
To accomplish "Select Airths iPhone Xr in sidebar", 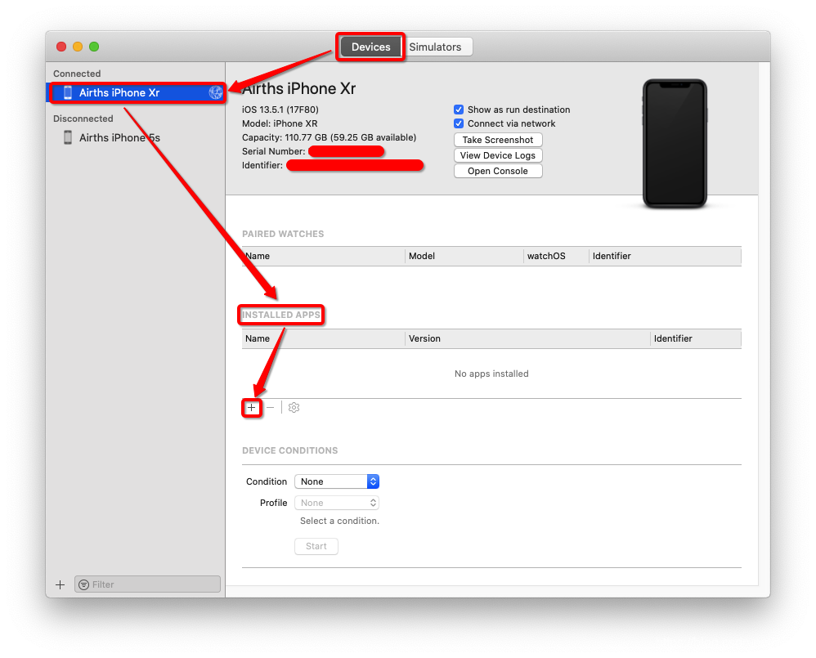I will tap(137, 92).
